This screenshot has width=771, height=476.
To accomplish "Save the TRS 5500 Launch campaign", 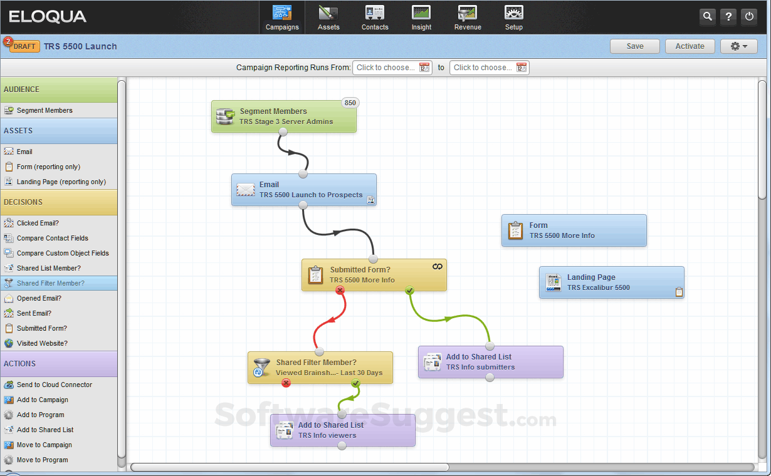I will (634, 46).
